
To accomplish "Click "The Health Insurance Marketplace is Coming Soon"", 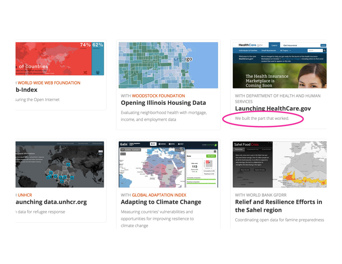I will (267, 81).
